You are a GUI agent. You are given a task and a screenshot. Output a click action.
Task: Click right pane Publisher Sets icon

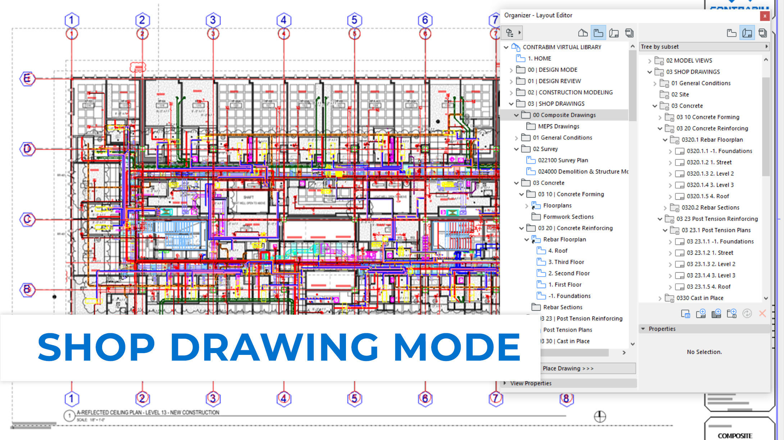[x=762, y=33]
